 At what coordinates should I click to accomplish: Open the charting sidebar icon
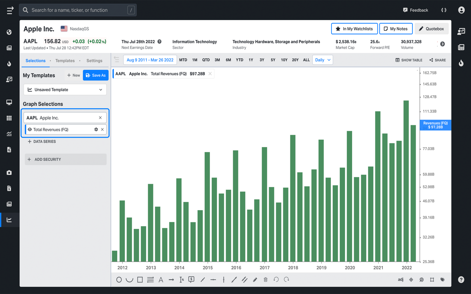tap(9, 220)
